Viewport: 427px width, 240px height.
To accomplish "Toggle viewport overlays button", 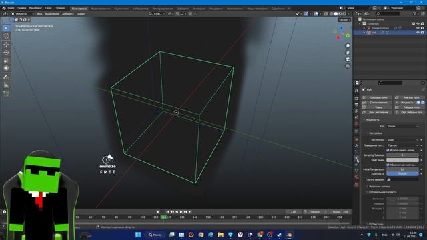I will [316, 13].
